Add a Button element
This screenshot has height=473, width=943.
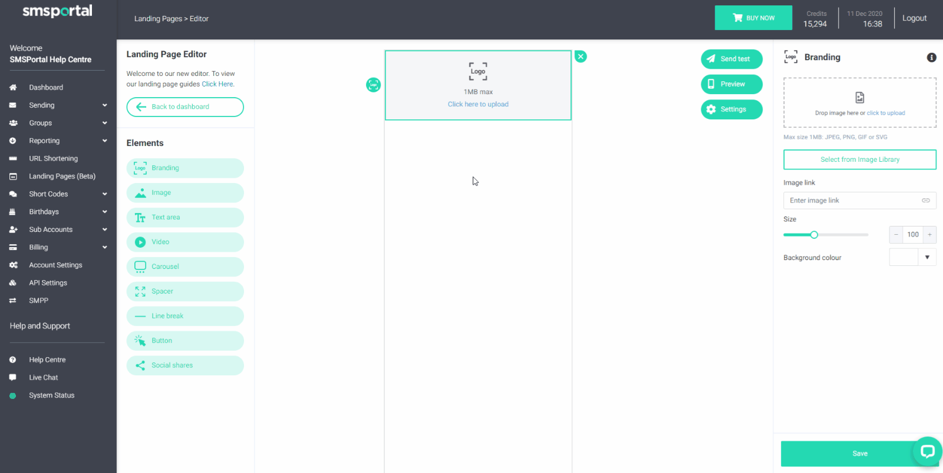coord(185,341)
